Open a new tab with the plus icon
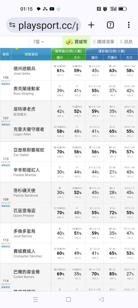Image resolution: width=138 pixels, height=308 pixels. (x=91, y=25)
